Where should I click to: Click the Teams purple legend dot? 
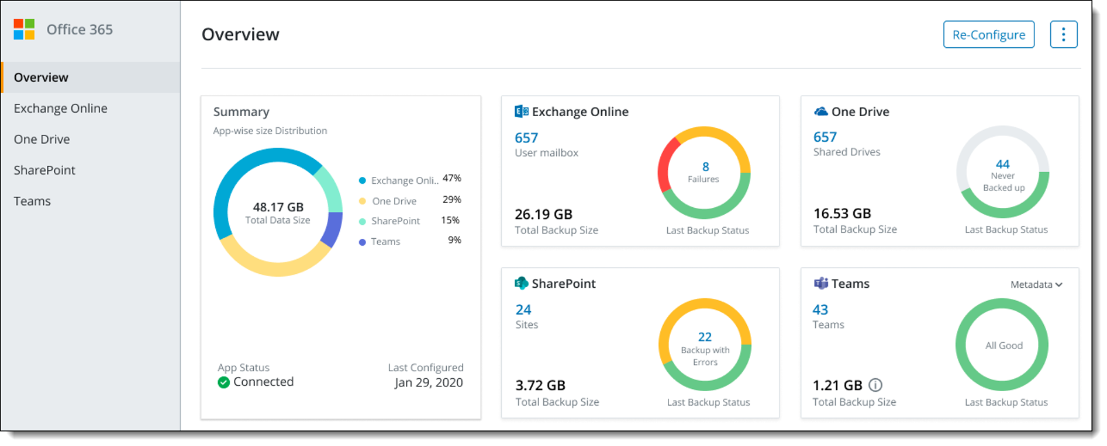[363, 242]
